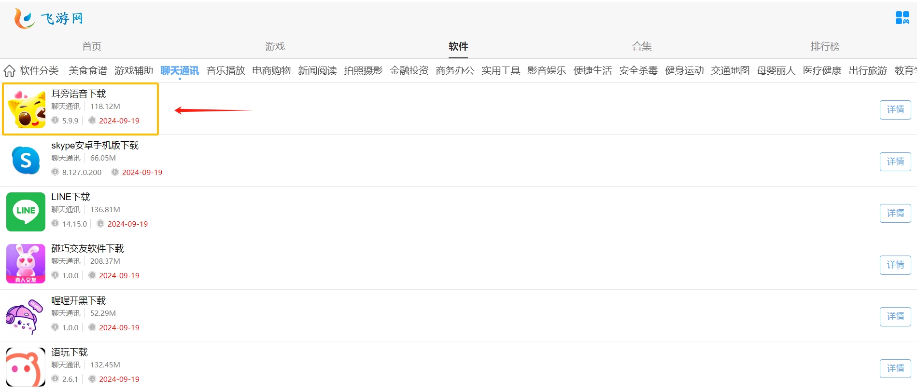This screenshot has width=917, height=392.
Task: Click 详情 for 语玩下载
Action: (895, 368)
